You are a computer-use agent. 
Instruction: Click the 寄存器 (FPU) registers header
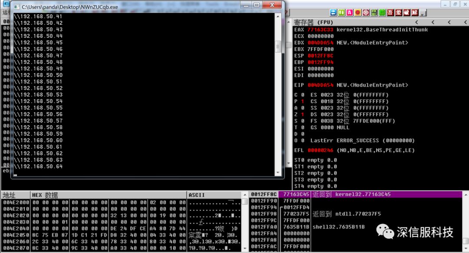point(313,22)
